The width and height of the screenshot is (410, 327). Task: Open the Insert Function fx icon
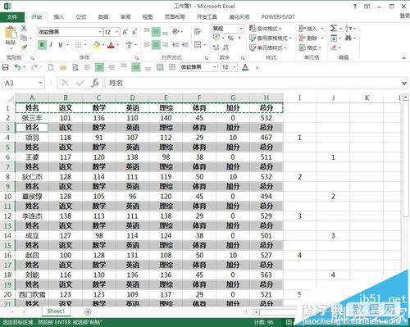95,83
